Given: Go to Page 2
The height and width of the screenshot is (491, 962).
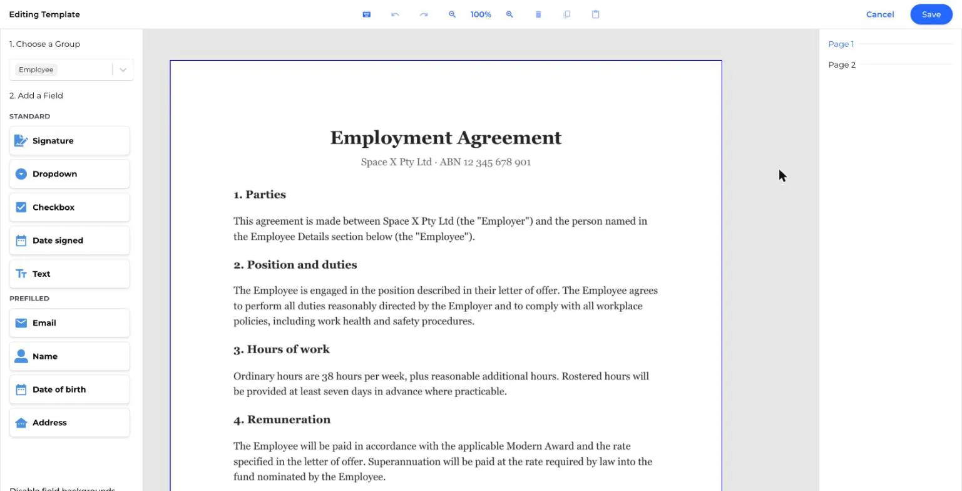Looking at the screenshot, I should (x=842, y=65).
